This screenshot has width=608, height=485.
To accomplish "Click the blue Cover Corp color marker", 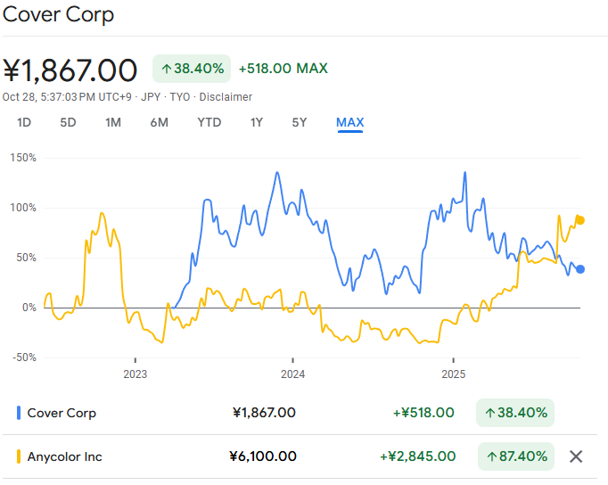I will click(x=19, y=413).
